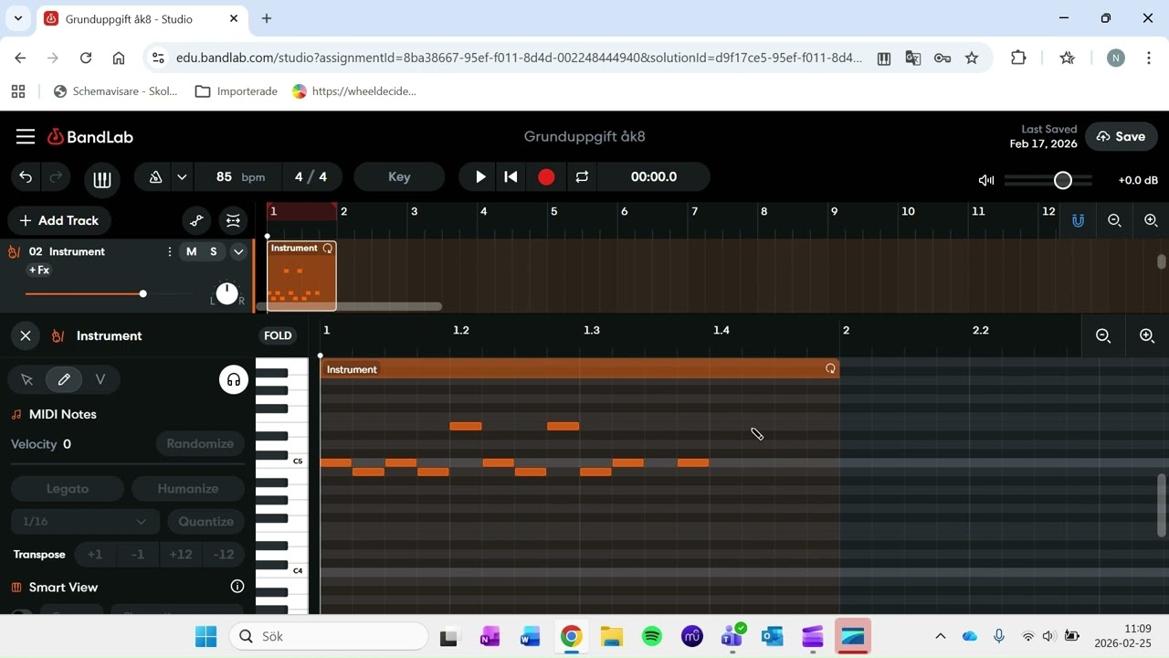This screenshot has height=658, width=1169.
Task: Click Add Track
Action: click(x=59, y=220)
